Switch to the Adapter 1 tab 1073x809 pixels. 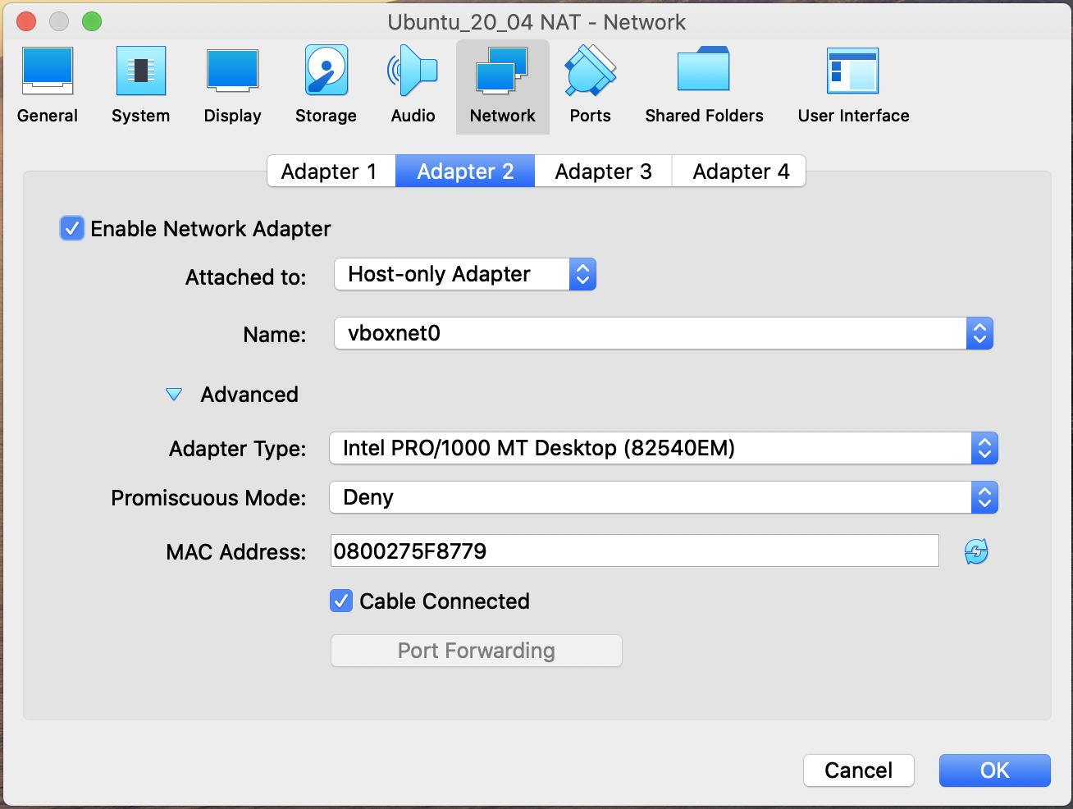pyautogui.click(x=329, y=171)
